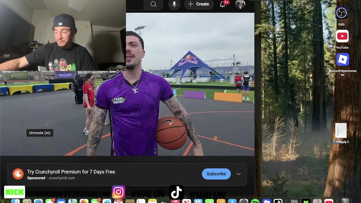This screenshot has width=361, height=203.
Task: Open Mail envelope icon in the Dock
Action: coord(61,201)
